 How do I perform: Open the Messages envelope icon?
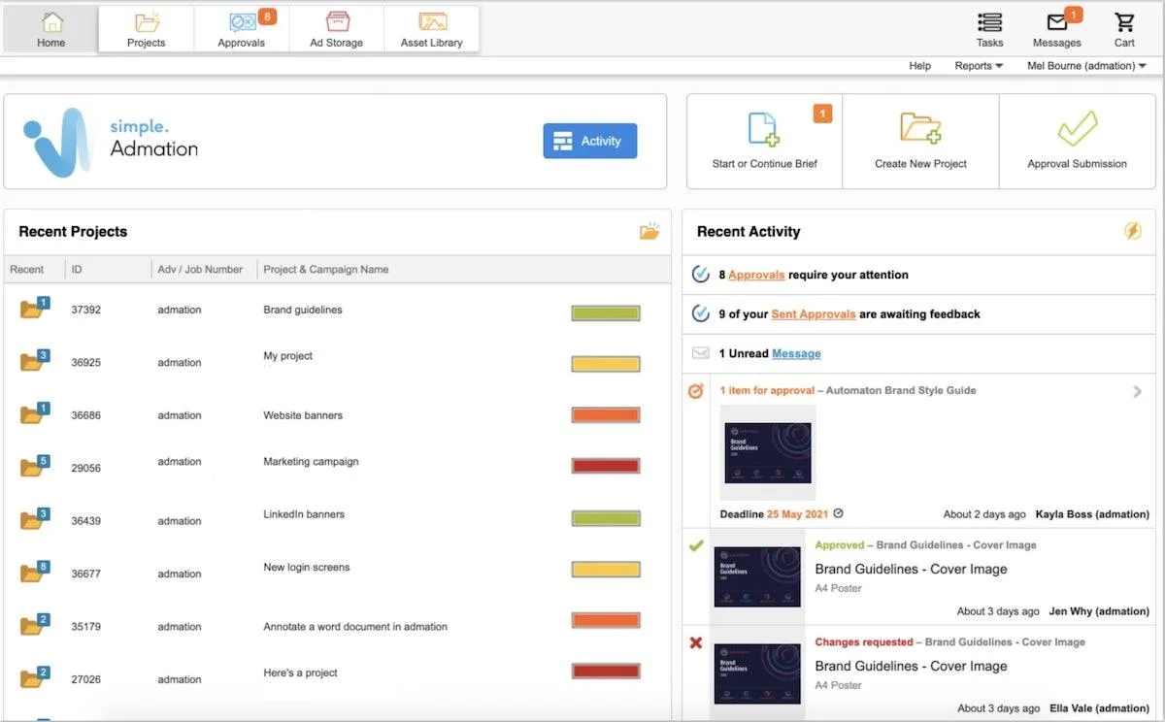tap(1057, 22)
